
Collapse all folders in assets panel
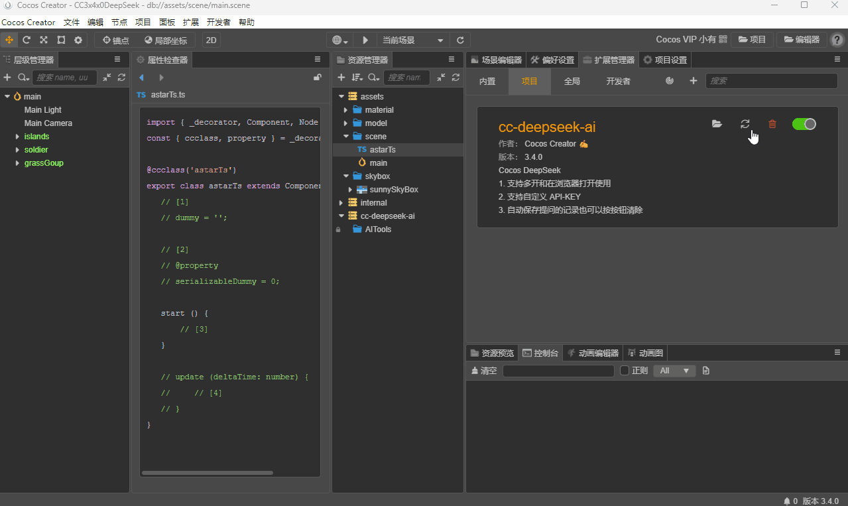tap(441, 78)
